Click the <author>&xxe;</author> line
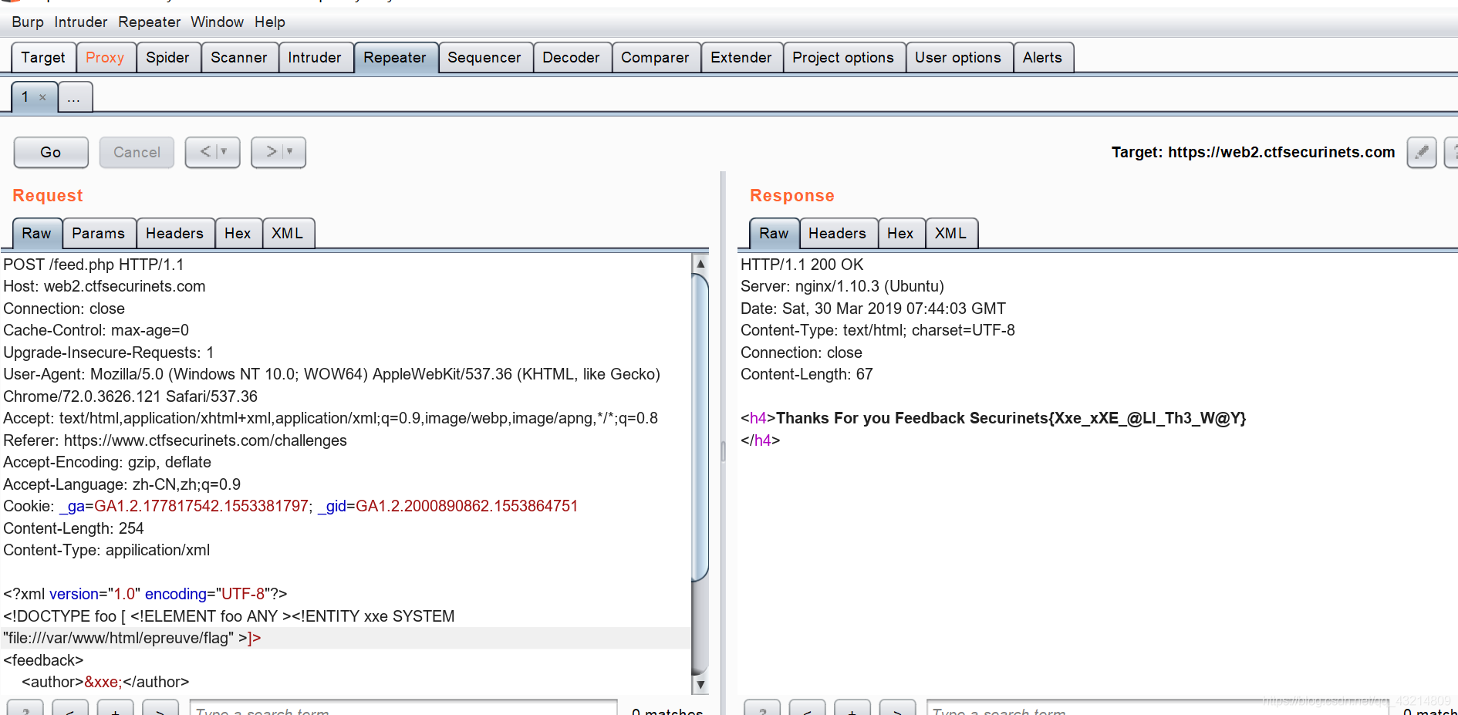 106,682
